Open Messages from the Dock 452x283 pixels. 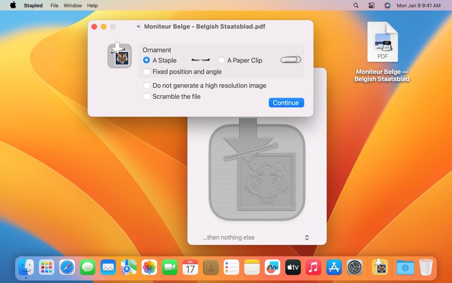click(x=88, y=267)
